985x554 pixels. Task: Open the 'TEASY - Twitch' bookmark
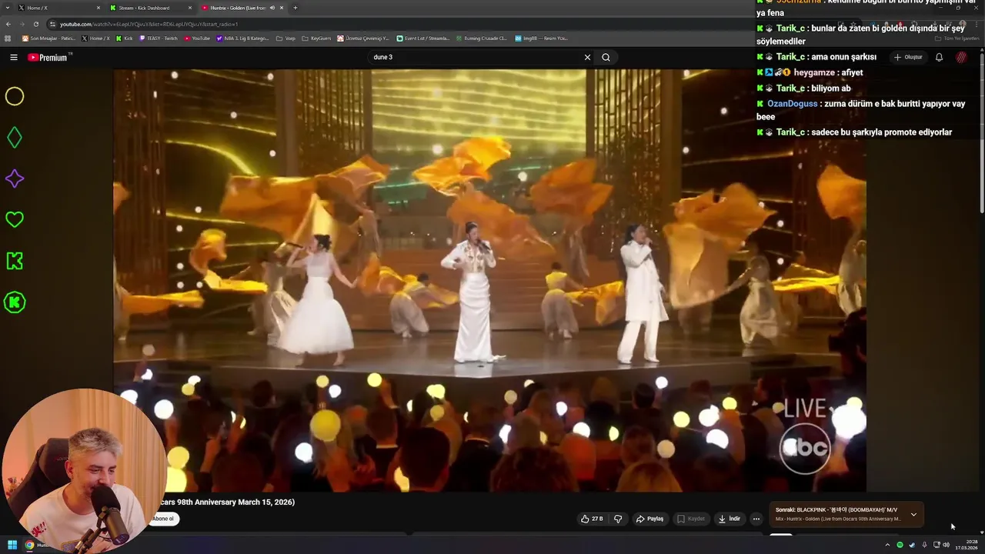(x=159, y=38)
